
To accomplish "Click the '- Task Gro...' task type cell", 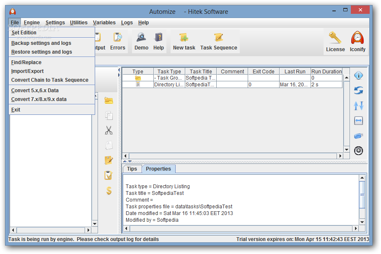I will point(169,78).
